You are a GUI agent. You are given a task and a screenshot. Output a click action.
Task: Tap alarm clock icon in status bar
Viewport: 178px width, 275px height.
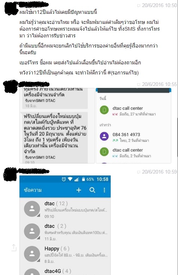pos(64,179)
